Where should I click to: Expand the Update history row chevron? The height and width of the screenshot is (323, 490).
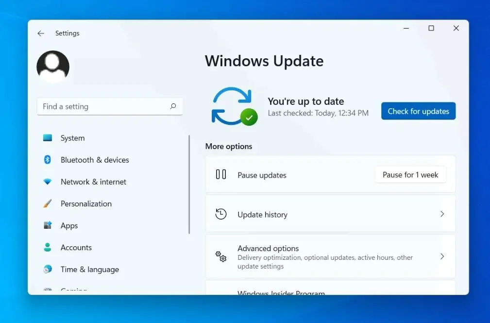442,214
